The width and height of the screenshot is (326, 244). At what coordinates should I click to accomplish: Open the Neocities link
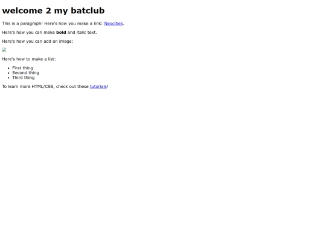(113, 23)
